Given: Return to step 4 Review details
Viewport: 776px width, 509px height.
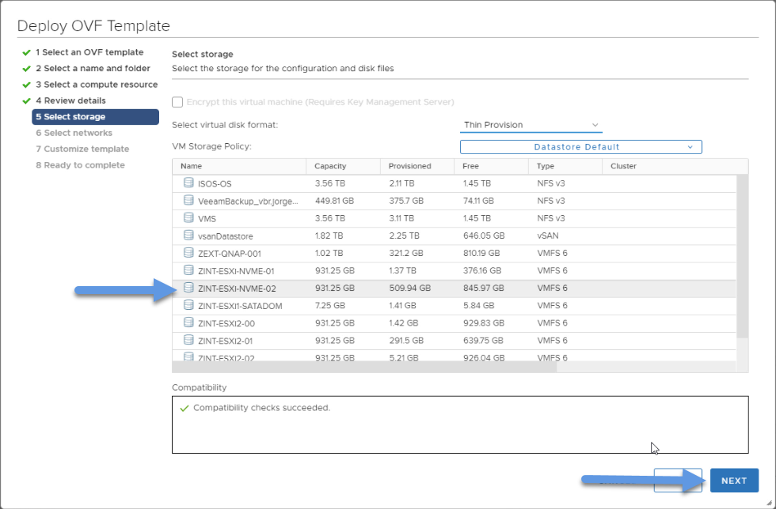Looking at the screenshot, I should tap(70, 101).
